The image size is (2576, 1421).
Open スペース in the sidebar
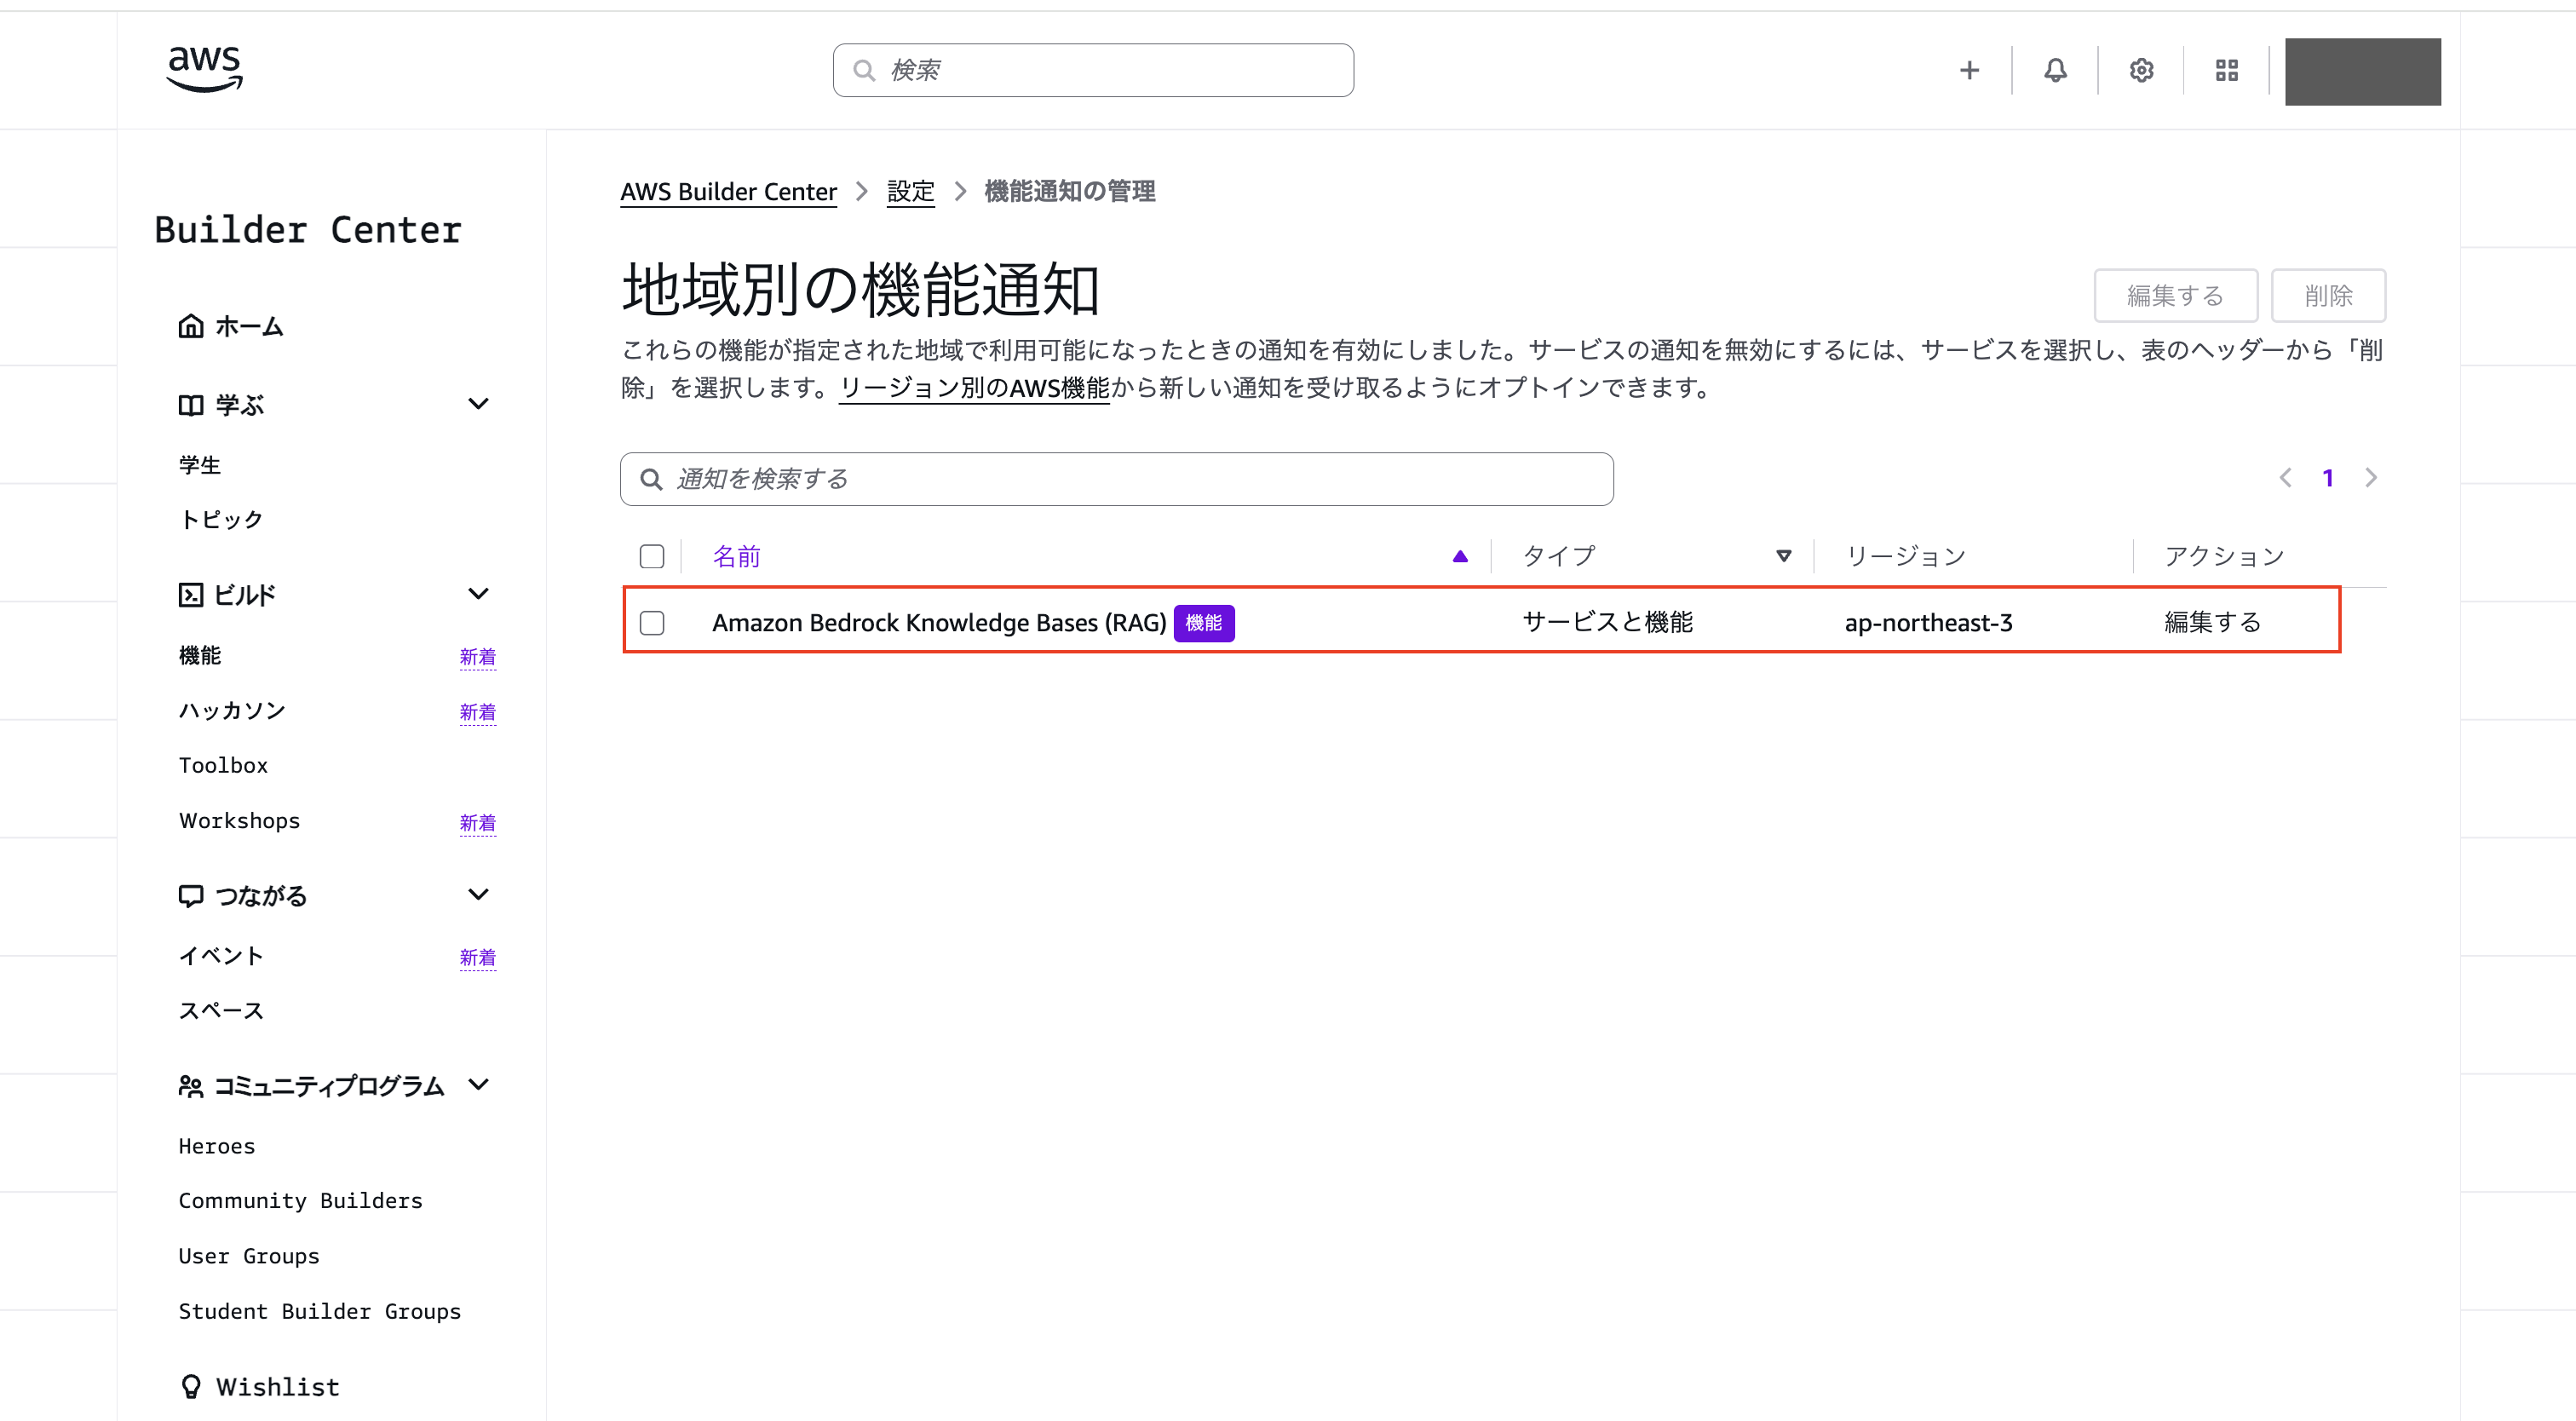click(221, 1011)
